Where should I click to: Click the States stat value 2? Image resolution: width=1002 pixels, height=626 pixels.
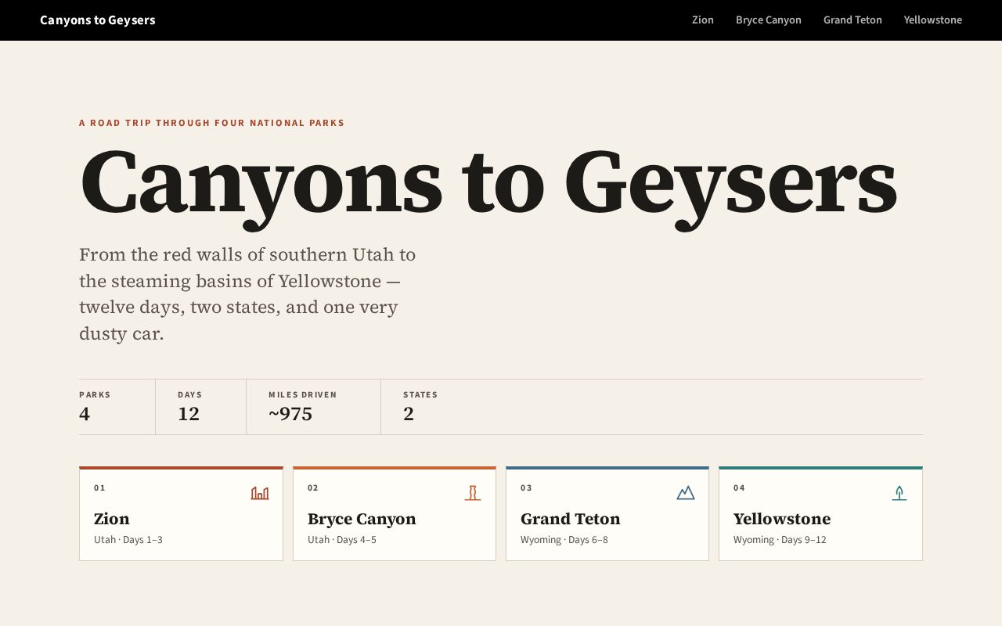point(409,414)
